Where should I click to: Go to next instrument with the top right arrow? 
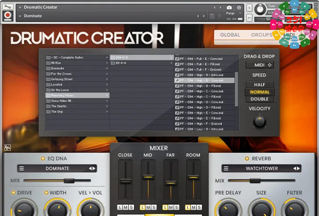click(x=221, y=8)
